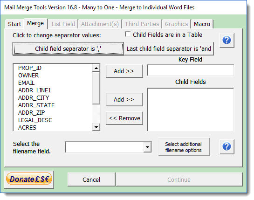Image resolution: width=254 pixels, height=200 pixels.
Task: Change the last child field separator
Action: [169, 49]
